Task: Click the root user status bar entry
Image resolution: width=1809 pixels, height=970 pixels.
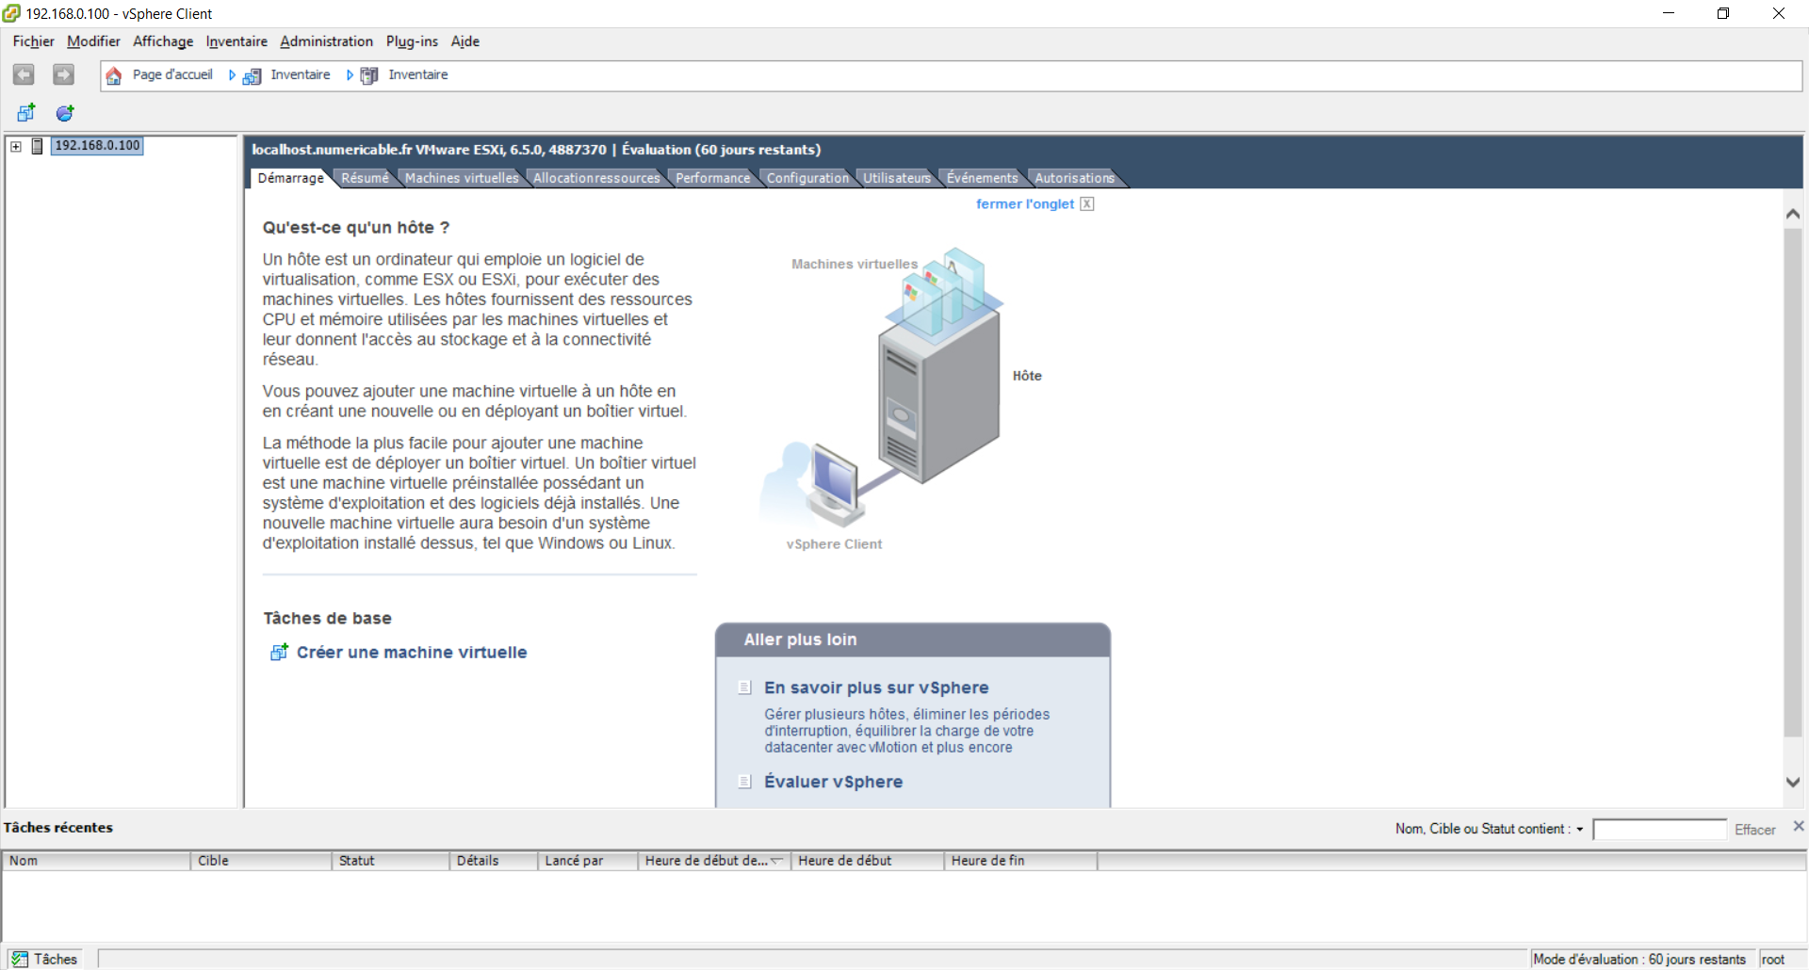Action: click(x=1772, y=959)
